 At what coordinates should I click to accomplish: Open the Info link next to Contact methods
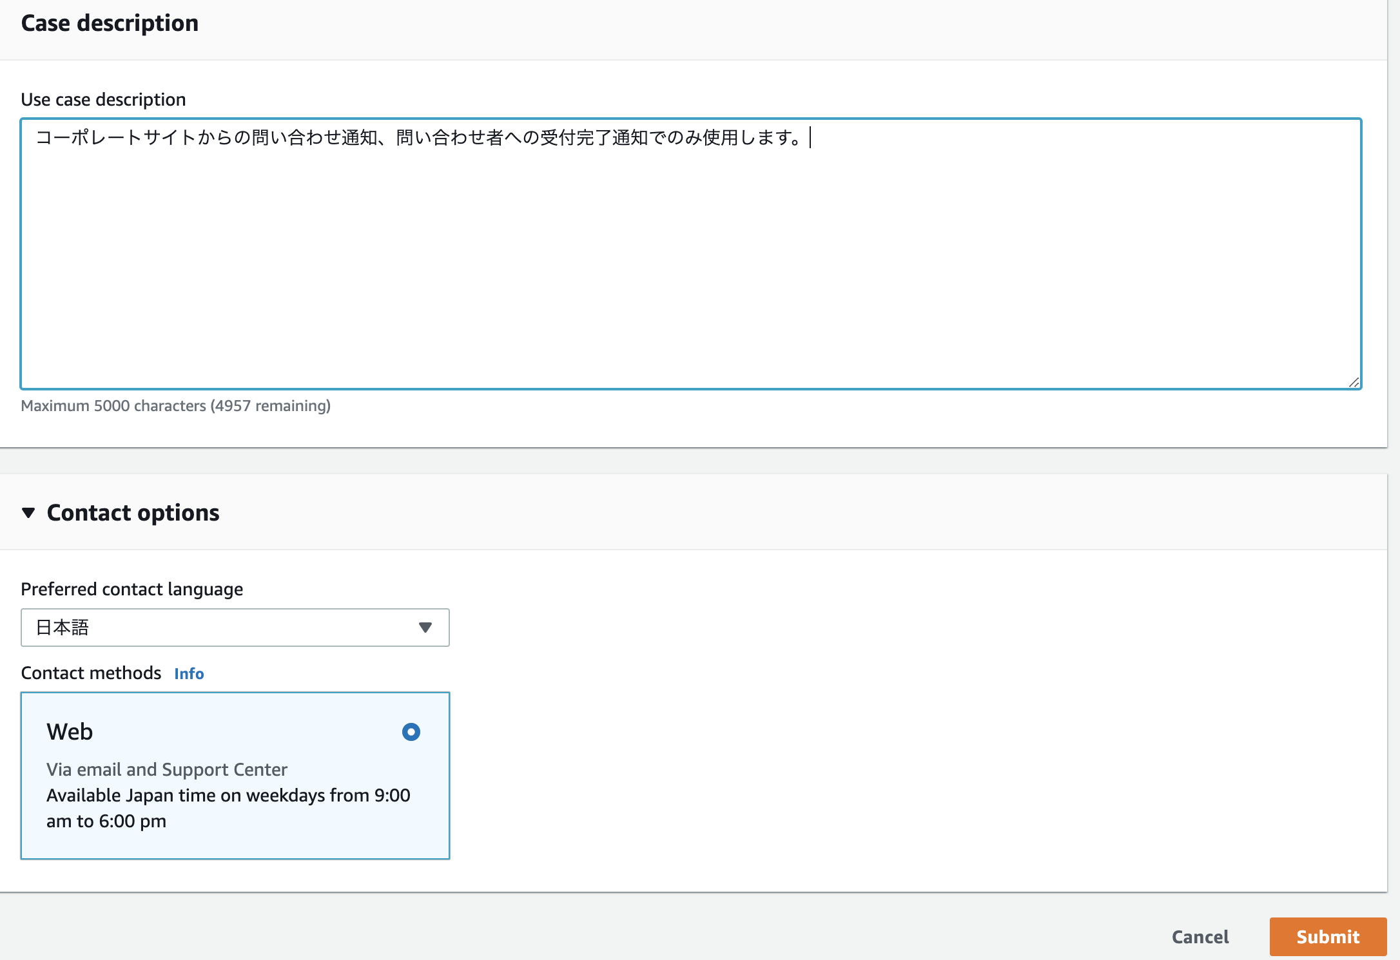tap(189, 673)
